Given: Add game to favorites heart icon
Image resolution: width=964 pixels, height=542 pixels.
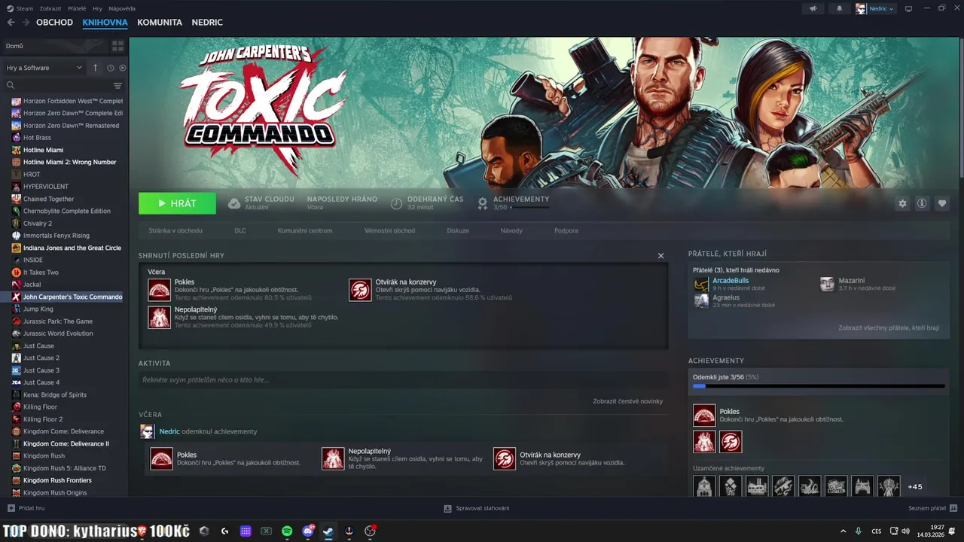Looking at the screenshot, I should pyautogui.click(x=941, y=203).
